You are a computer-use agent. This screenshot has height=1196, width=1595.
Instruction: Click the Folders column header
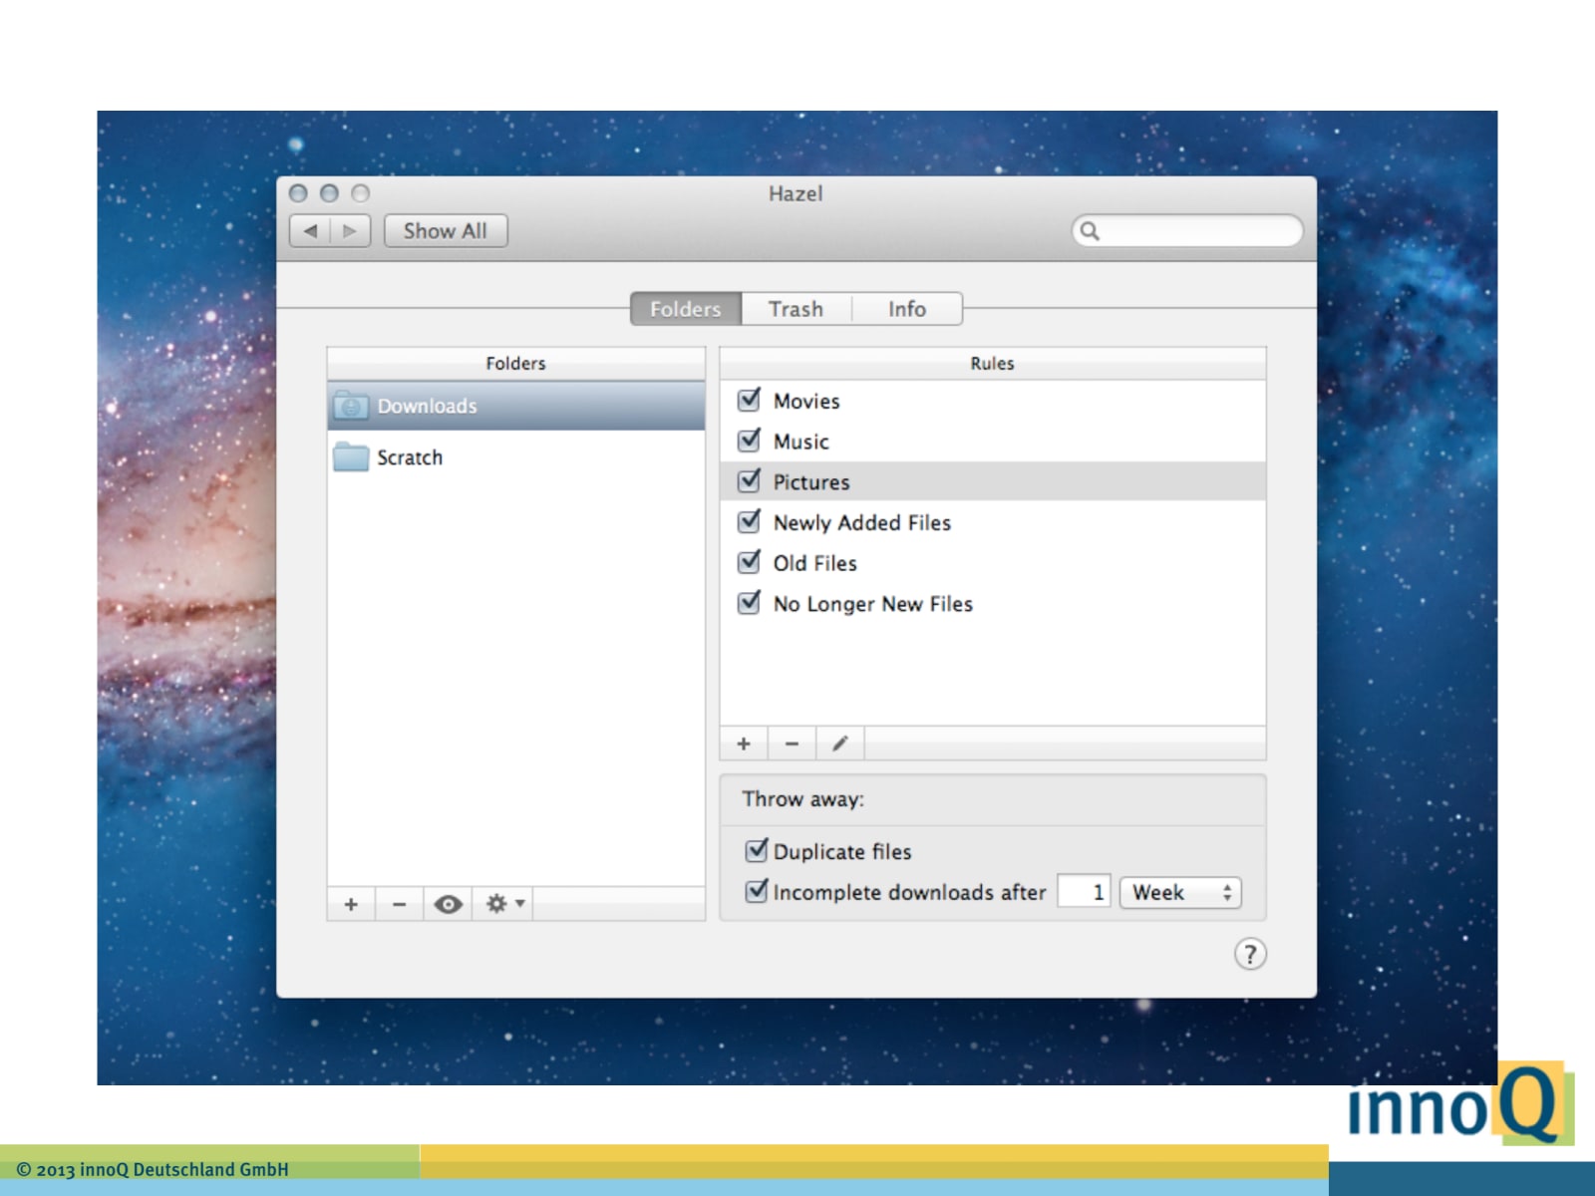[516, 364]
